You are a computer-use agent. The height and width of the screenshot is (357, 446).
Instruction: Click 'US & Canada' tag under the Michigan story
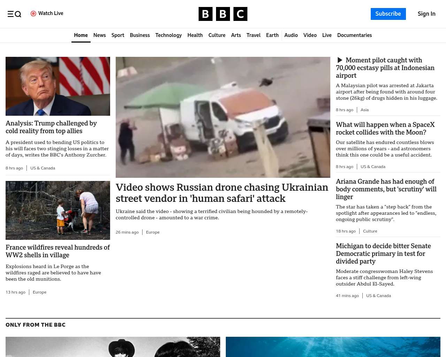click(x=378, y=296)
